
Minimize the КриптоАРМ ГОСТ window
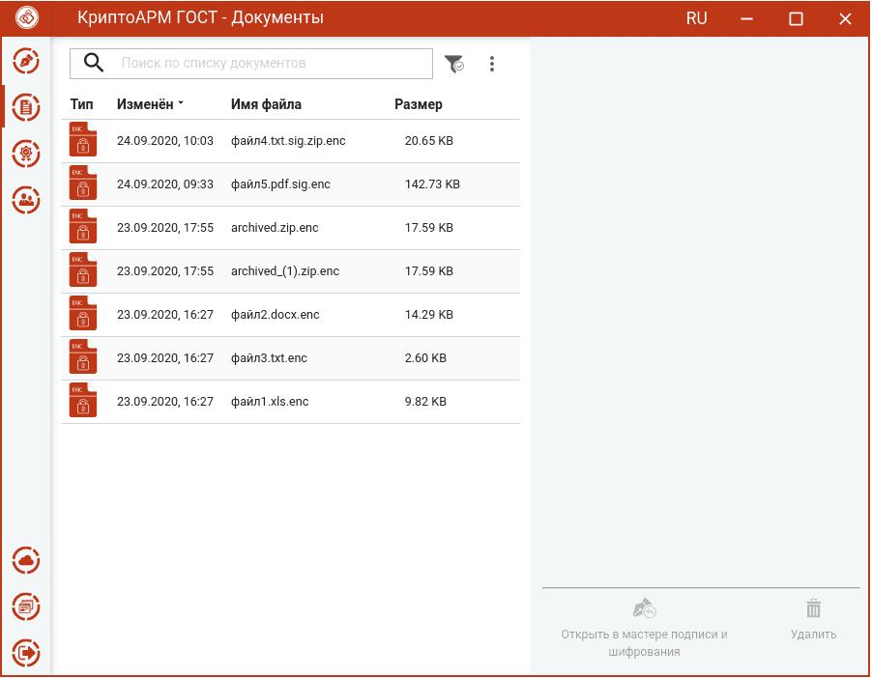(747, 19)
